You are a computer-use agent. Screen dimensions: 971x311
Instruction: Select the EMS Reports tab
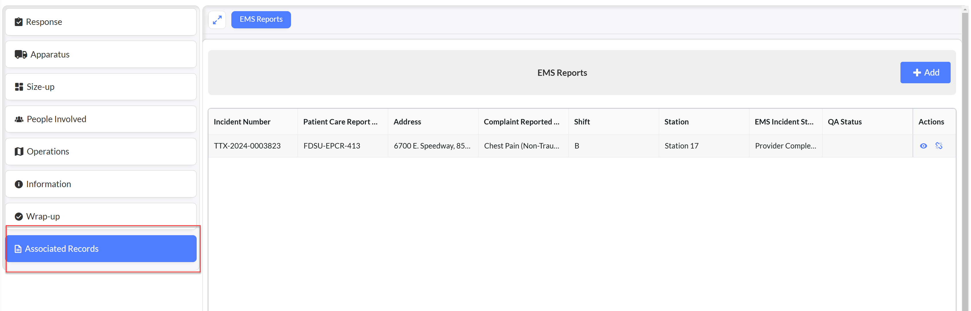click(261, 19)
